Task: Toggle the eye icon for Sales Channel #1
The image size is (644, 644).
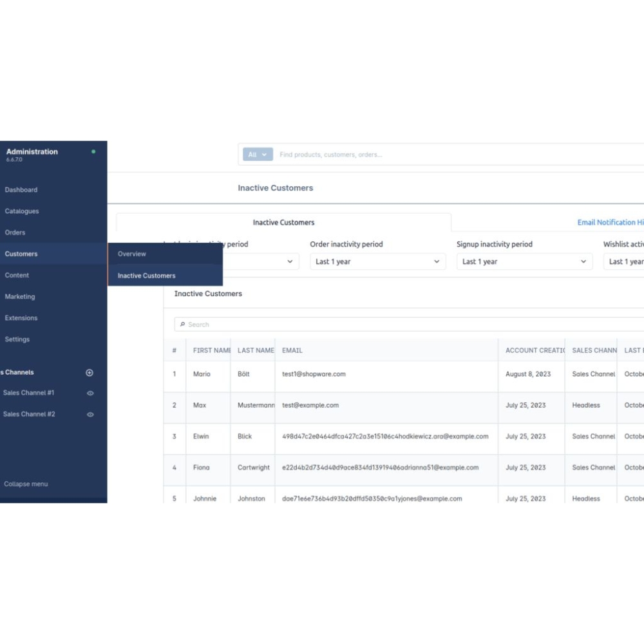Action: pyautogui.click(x=90, y=393)
